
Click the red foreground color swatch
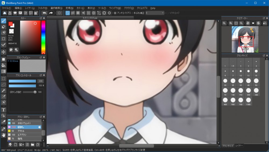(x=11, y=24)
